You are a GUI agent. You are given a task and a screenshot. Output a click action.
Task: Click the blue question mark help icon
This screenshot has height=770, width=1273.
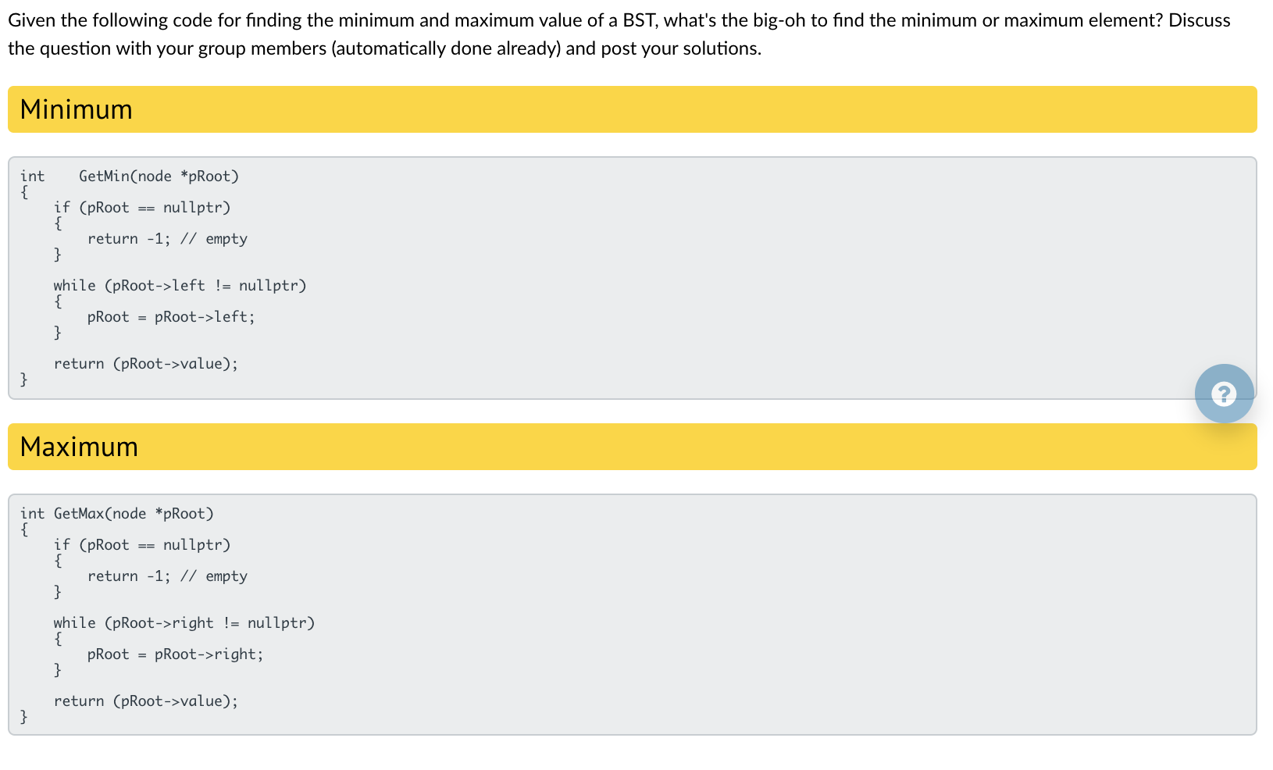[x=1224, y=394]
